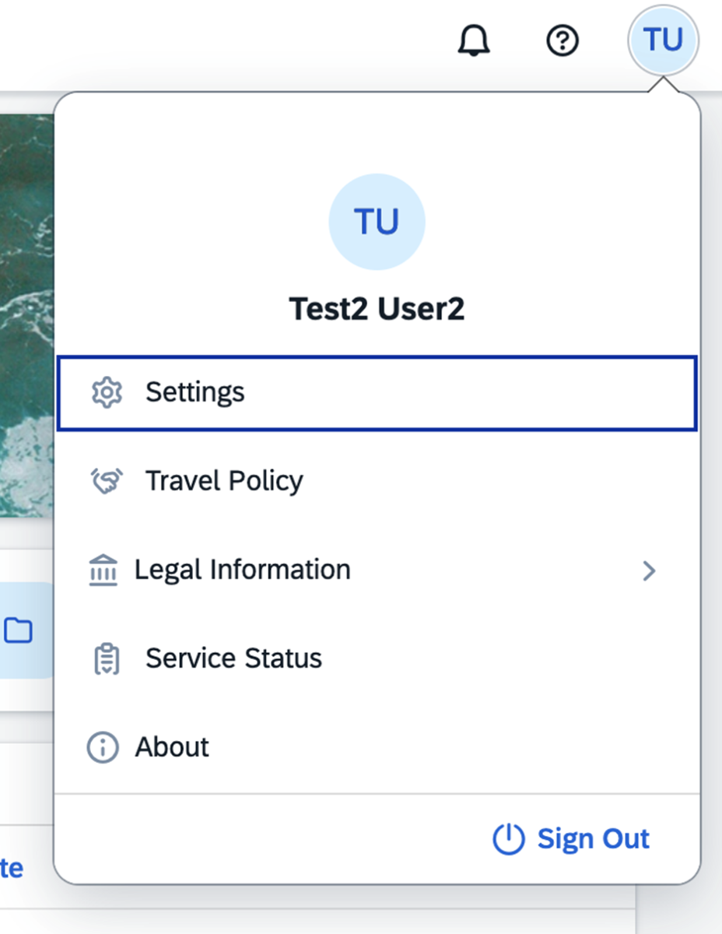Open the About menu item
Screen dimensions: 722x934
(x=172, y=746)
